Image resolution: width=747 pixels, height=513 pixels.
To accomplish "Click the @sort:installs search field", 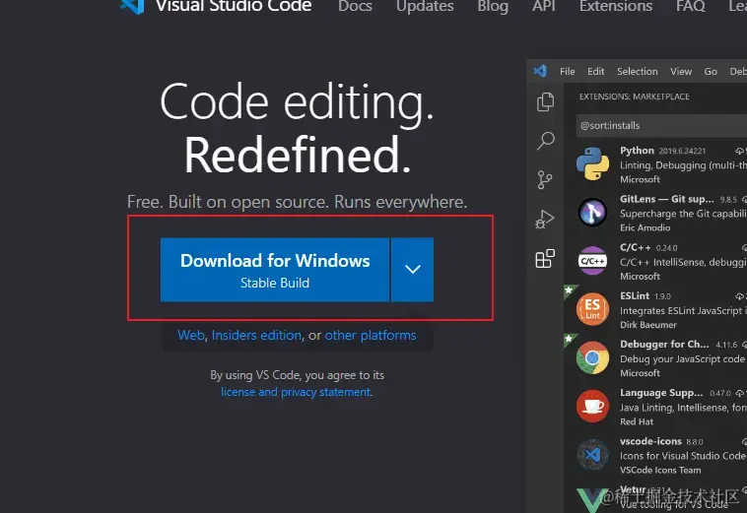I will click(661, 126).
